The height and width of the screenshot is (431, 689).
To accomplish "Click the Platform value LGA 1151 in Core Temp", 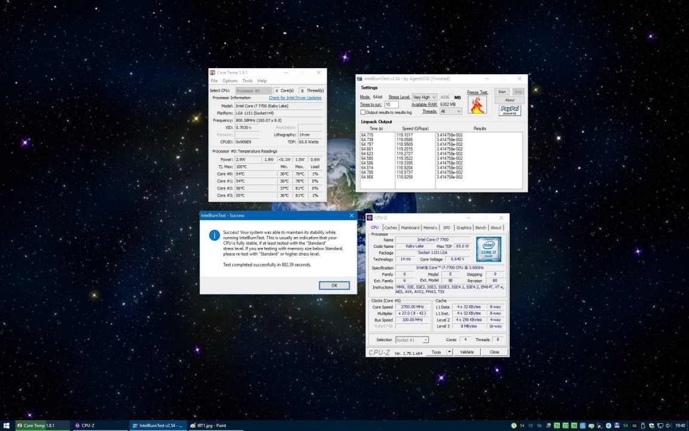I will click(x=279, y=114).
